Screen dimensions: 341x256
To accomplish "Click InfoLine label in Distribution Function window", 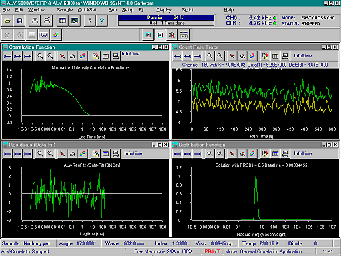I will [x=303, y=153].
